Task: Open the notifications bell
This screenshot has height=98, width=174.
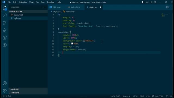Action: (171, 96)
